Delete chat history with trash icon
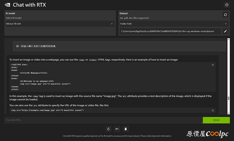 point(126,129)
